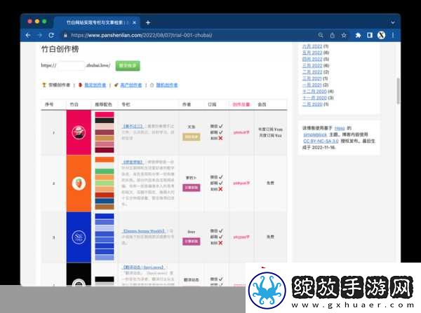The width and height of the screenshot is (421, 313).
Task: Open the simpleblock theme link
Action: pyautogui.click(x=315, y=134)
